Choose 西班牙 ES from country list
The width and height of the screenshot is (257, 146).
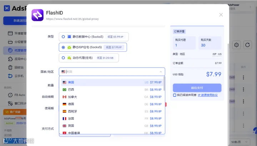tap(112, 111)
